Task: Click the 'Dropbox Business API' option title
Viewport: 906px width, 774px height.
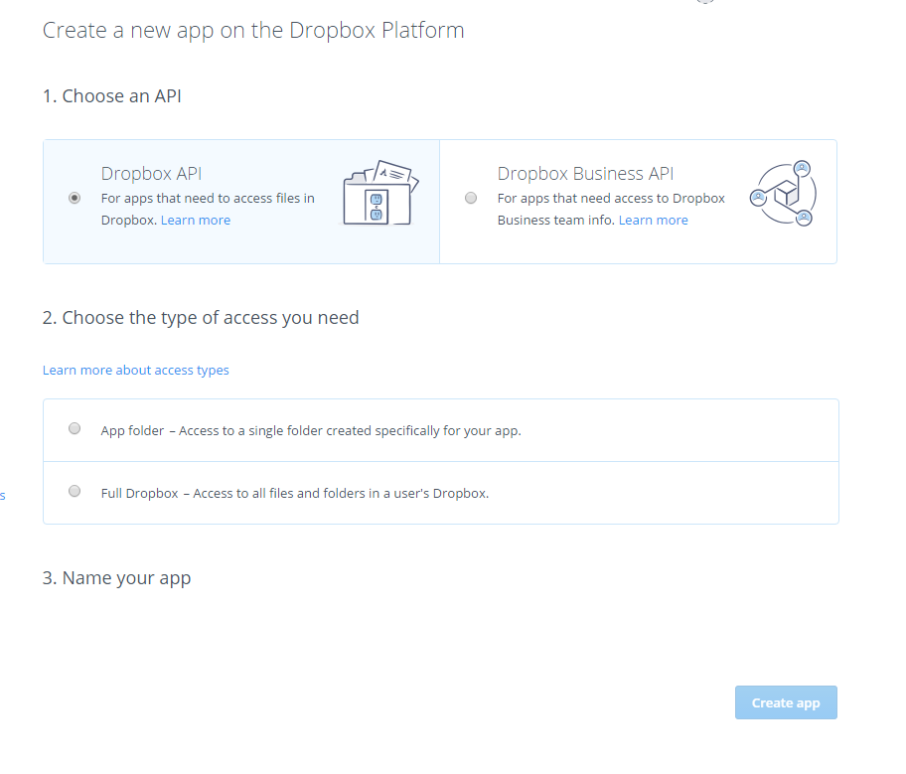Action: [x=585, y=174]
